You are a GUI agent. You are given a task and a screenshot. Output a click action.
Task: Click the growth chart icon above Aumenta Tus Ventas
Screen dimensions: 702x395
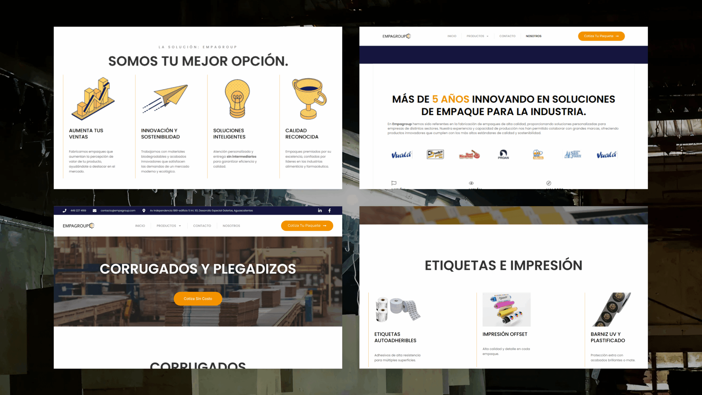coord(93,99)
